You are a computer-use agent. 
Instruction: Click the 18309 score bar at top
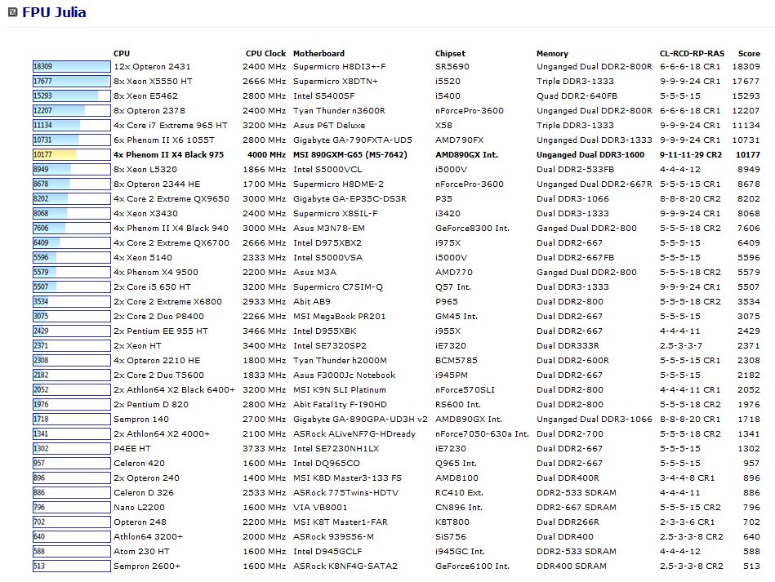click(x=71, y=67)
